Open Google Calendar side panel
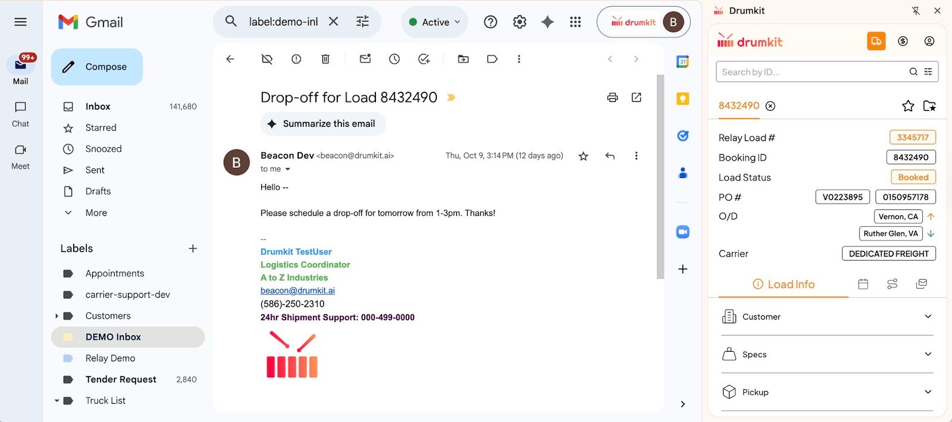Screen dimensions: 952x422 pyautogui.click(x=683, y=61)
